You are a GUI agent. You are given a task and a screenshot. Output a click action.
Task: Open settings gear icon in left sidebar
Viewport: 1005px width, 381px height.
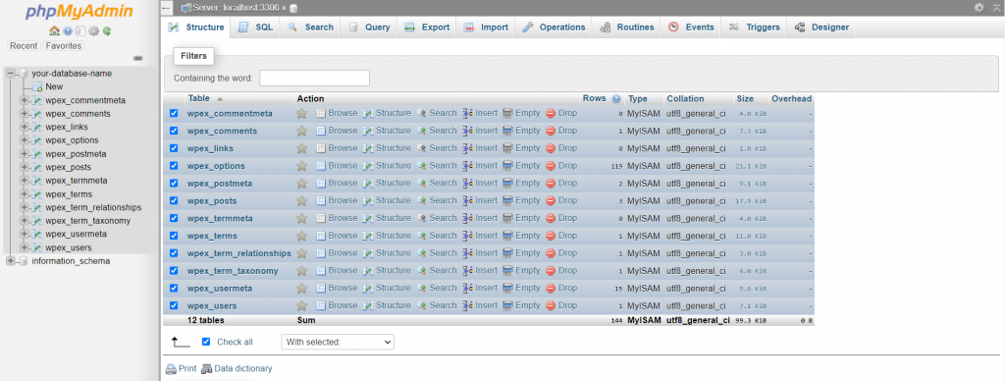(94, 30)
